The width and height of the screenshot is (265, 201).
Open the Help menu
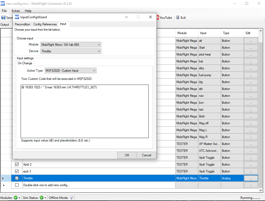pos(28,11)
